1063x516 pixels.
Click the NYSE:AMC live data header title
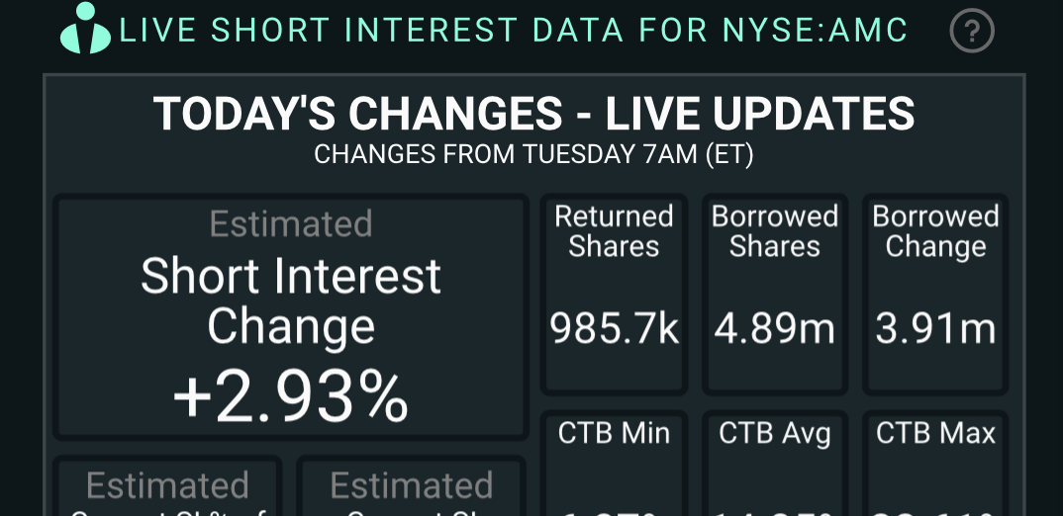pos(513,31)
